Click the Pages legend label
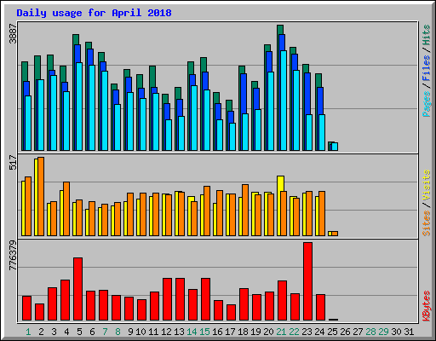 point(427,104)
